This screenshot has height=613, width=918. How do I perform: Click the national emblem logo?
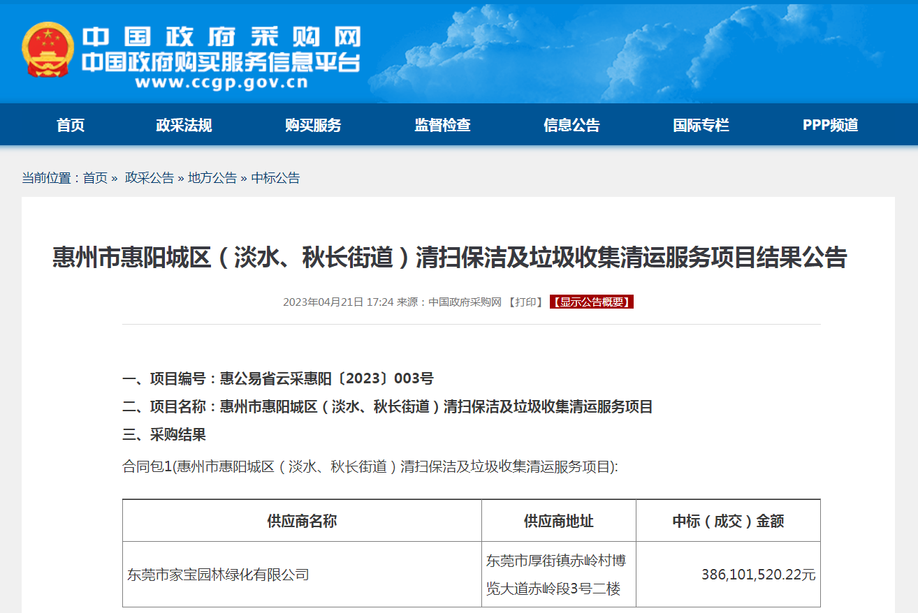point(48,50)
